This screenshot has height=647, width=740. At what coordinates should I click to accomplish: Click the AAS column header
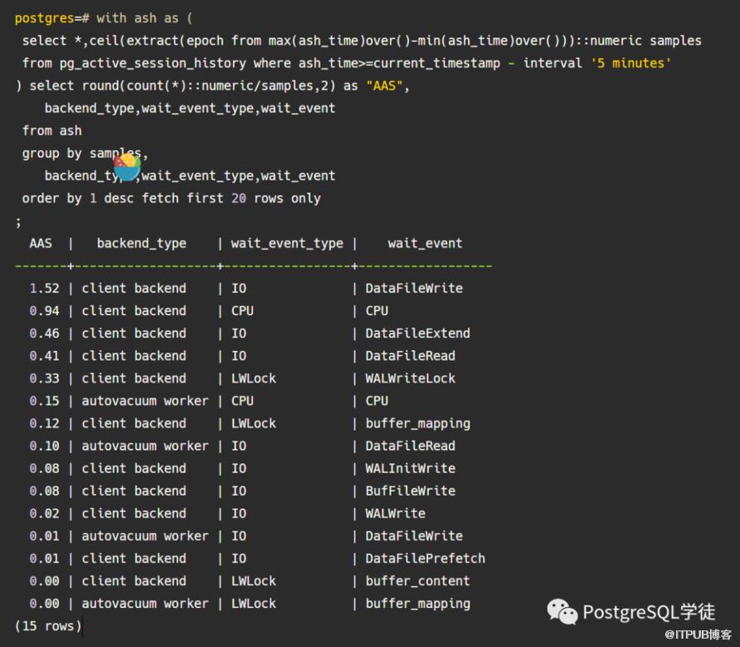point(40,244)
